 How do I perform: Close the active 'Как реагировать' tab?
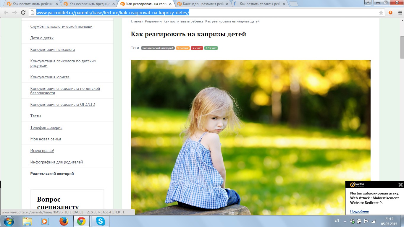[x=170, y=4]
